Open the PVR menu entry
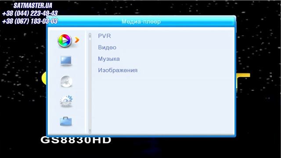Viewport: 281px width, 158px height. pyautogui.click(x=104, y=36)
